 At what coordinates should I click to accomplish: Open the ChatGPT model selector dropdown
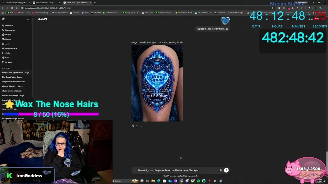(43, 19)
